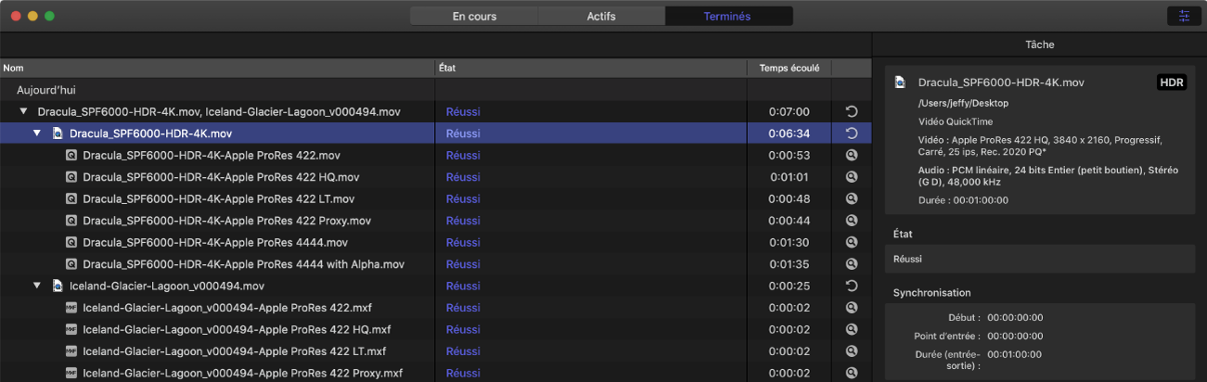Open the Actifs tab
This screenshot has width=1207, height=382.
pos(601,16)
